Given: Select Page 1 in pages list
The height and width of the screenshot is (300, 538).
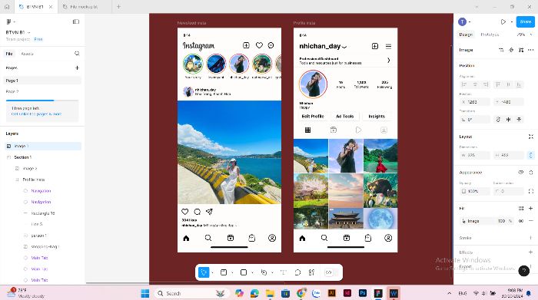Looking at the screenshot, I should pos(43,81).
